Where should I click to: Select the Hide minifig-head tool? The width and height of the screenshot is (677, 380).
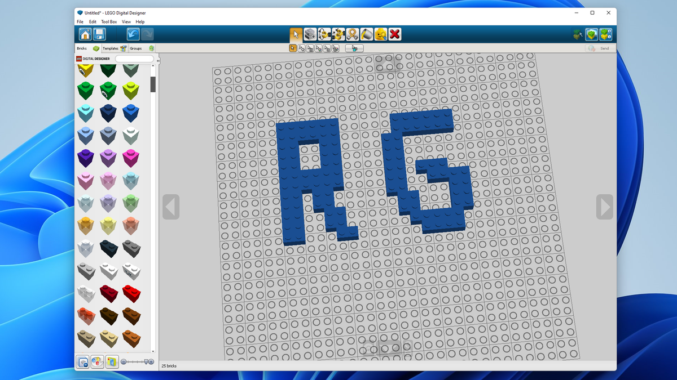click(x=381, y=34)
